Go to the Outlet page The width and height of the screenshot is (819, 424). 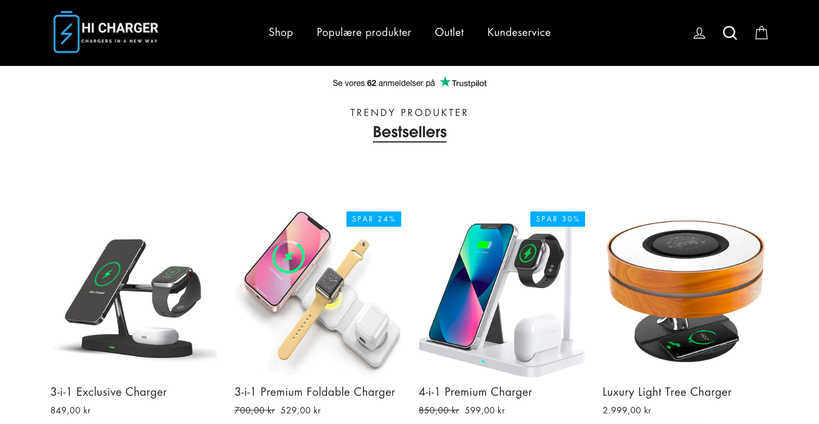pos(449,32)
